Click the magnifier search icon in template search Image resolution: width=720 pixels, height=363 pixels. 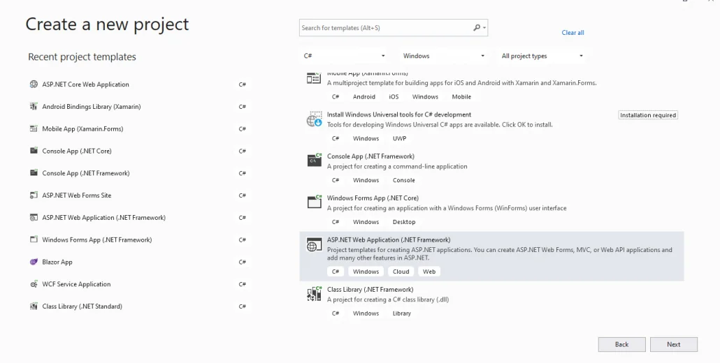click(x=477, y=28)
